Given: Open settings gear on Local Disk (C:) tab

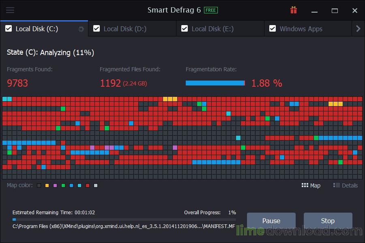Looking at the screenshot, I should click(x=80, y=29).
